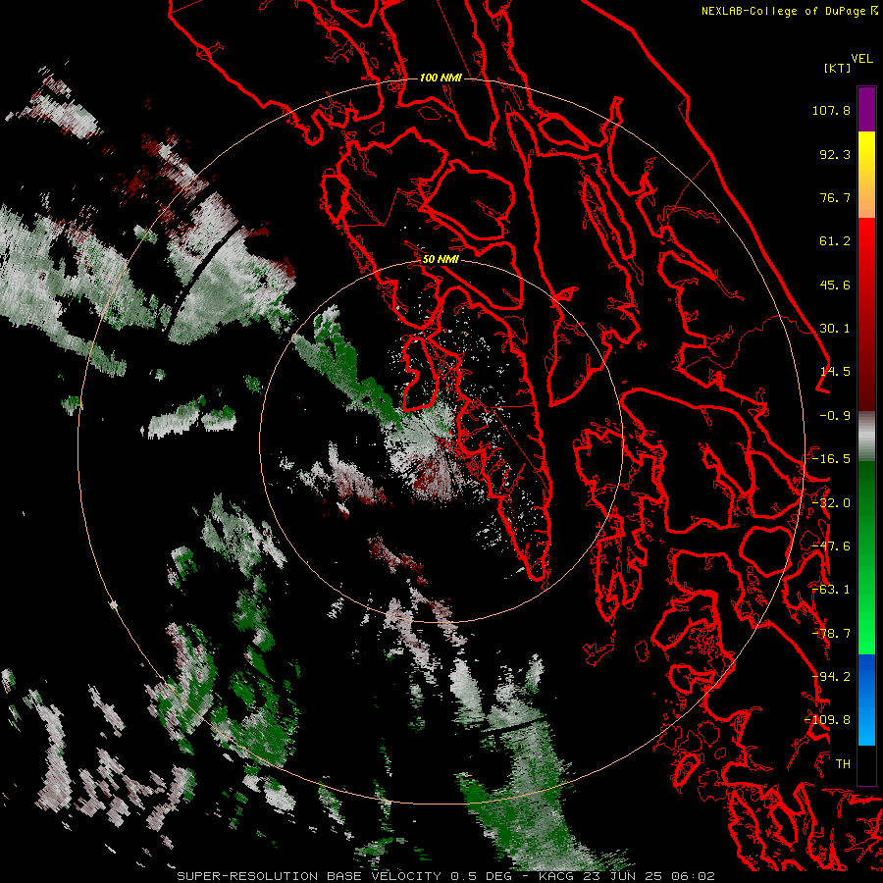Image resolution: width=883 pixels, height=883 pixels.
Task: Click the Super-Resolution Base Velocity caption
Action: point(445,876)
